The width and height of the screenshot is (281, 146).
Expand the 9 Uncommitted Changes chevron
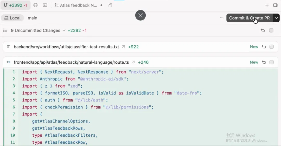tap(64, 30)
